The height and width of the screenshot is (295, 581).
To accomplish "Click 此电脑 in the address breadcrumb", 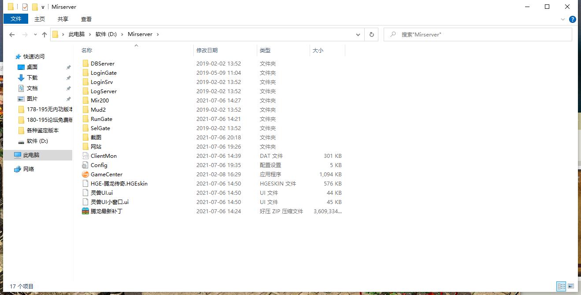I will 77,34.
